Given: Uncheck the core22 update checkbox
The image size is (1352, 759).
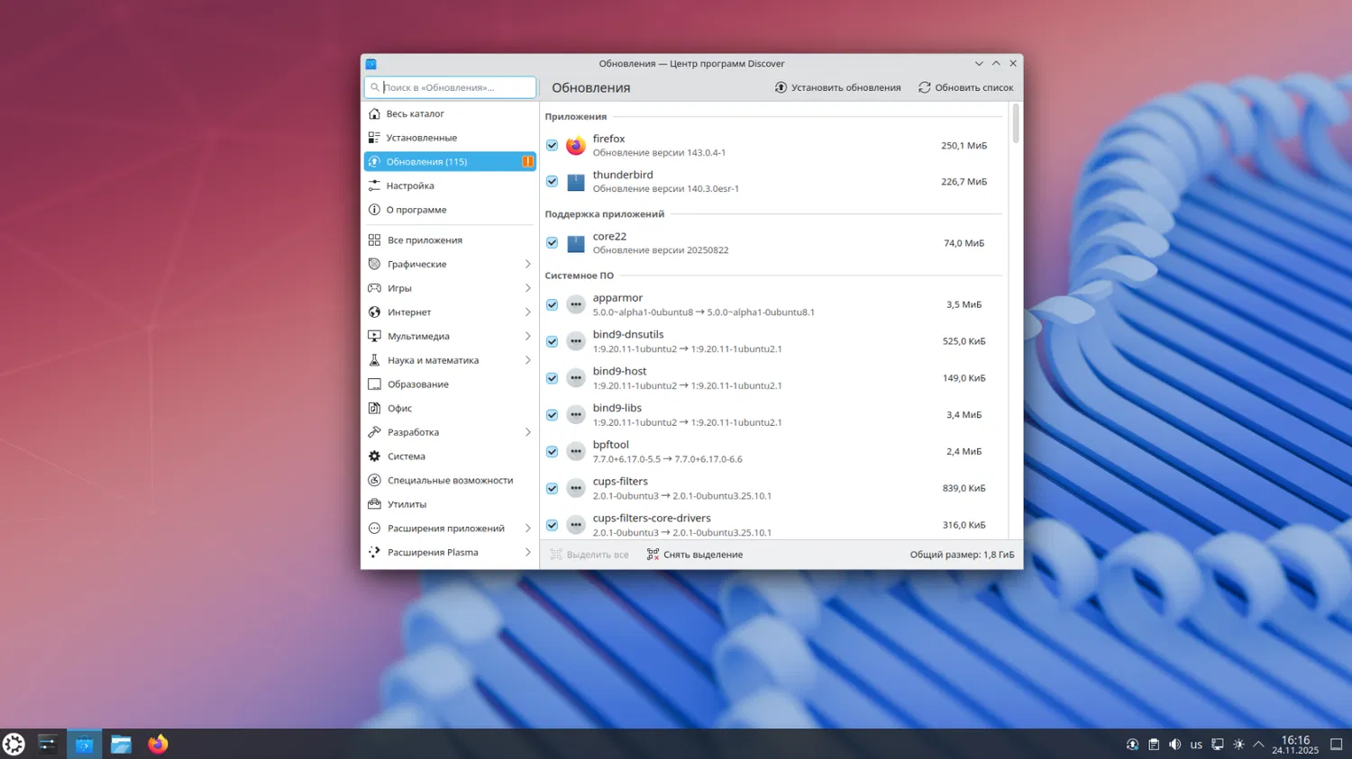Looking at the screenshot, I should pyautogui.click(x=553, y=243).
